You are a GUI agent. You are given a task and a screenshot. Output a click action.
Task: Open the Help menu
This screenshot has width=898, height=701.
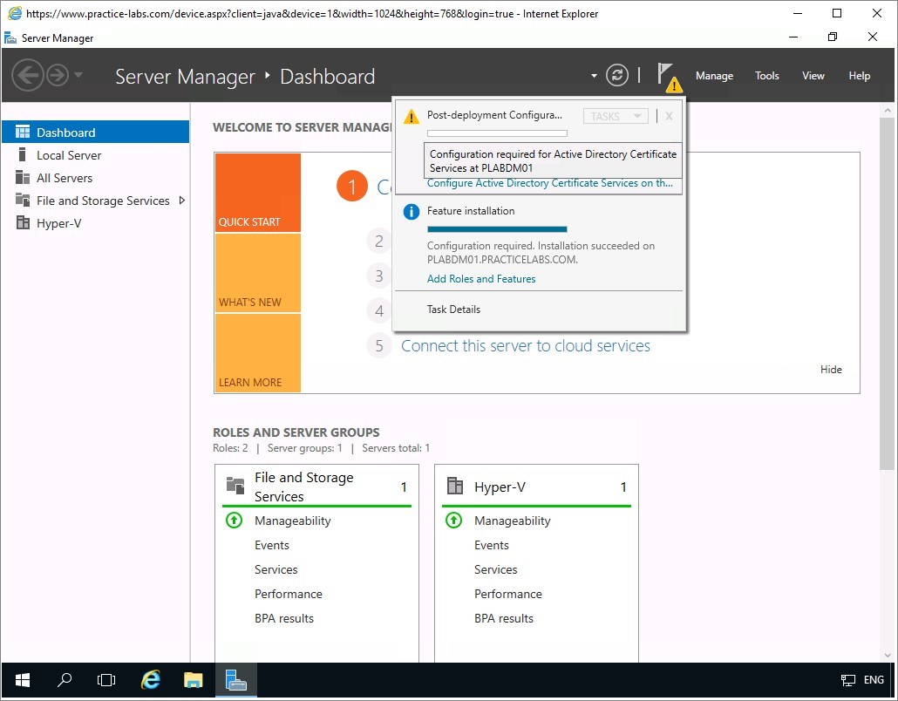tap(859, 76)
